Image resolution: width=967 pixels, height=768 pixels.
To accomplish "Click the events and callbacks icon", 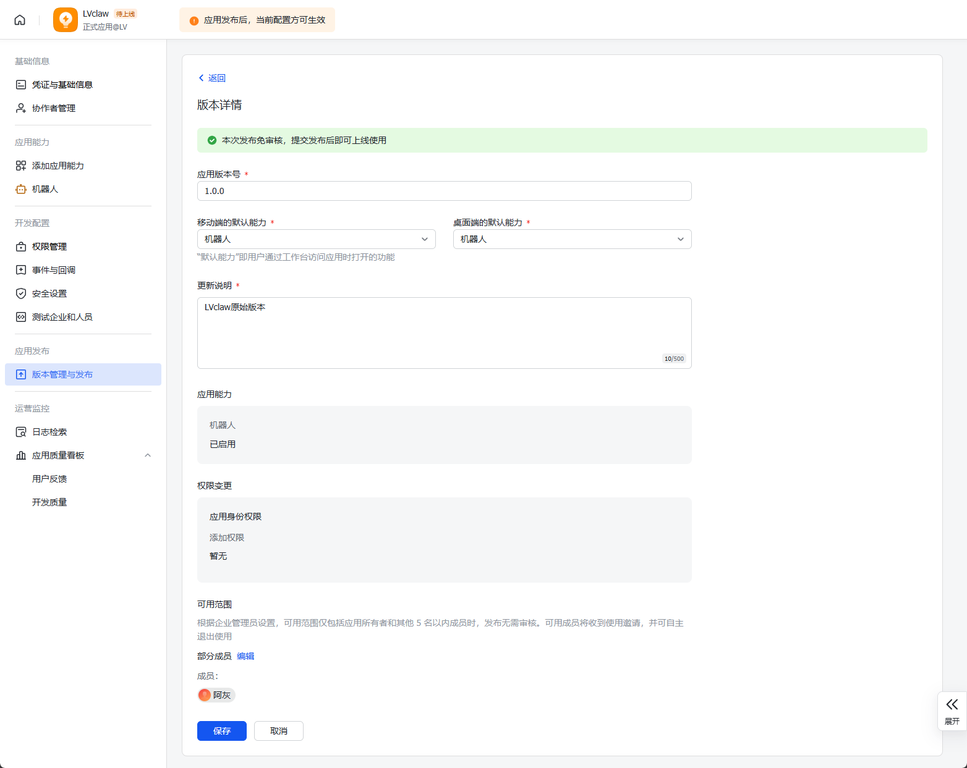I will point(21,270).
